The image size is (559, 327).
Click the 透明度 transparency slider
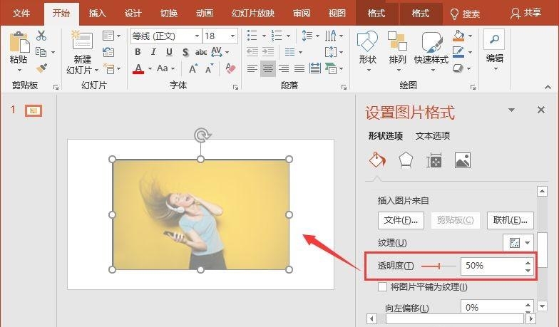point(438,266)
